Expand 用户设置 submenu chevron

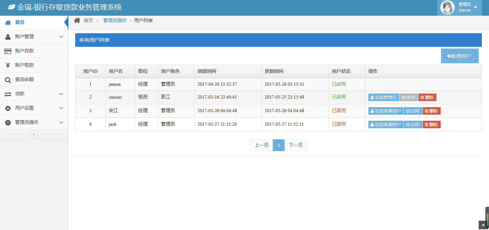tap(61, 108)
